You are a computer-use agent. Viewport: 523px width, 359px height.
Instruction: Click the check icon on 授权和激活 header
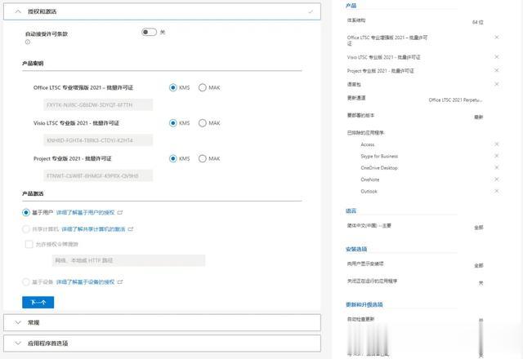[x=311, y=11]
